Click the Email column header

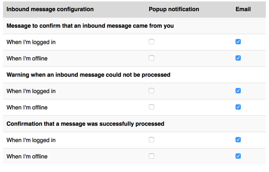tap(243, 9)
